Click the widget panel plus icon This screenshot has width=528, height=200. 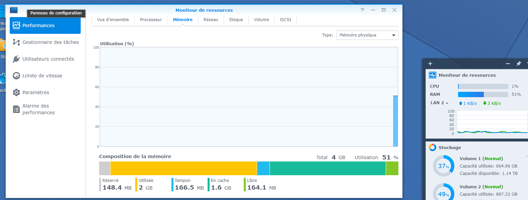(x=430, y=64)
